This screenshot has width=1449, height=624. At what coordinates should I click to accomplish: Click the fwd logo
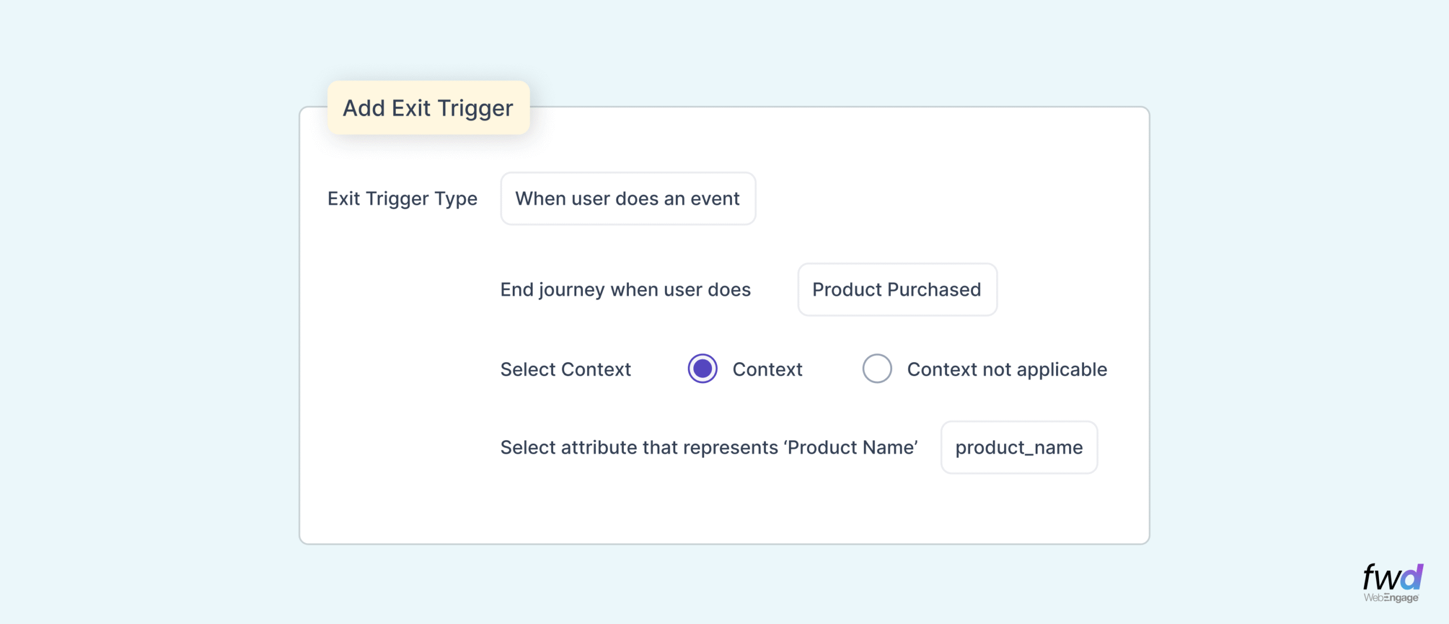[1391, 578]
